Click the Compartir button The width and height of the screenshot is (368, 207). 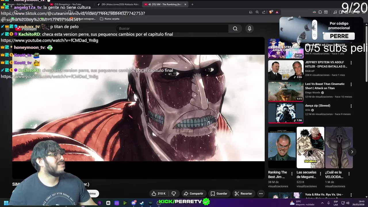pyautogui.click(x=193, y=193)
